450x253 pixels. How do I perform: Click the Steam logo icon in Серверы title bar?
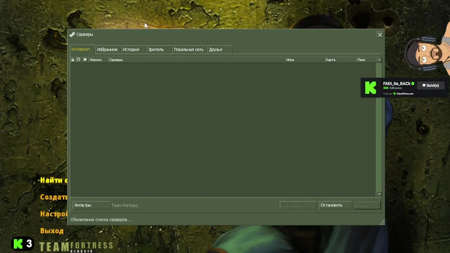click(72, 34)
